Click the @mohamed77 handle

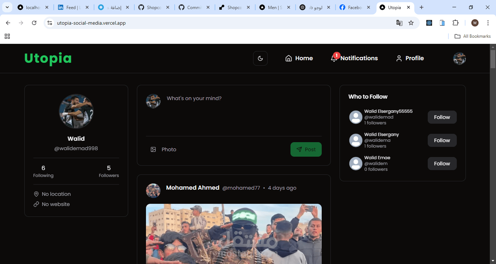241,188
